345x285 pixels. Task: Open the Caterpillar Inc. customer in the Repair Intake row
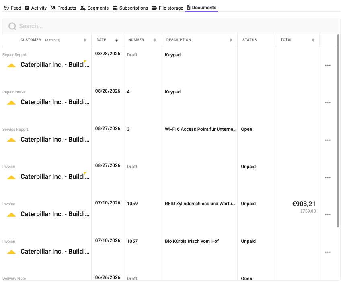tap(55, 102)
